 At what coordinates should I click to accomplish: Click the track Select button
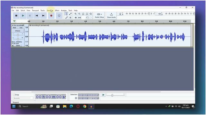coord(18,45)
